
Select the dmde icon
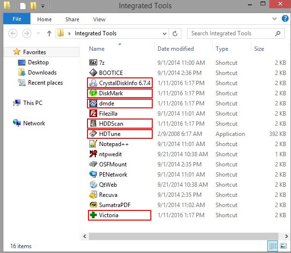(x=93, y=104)
